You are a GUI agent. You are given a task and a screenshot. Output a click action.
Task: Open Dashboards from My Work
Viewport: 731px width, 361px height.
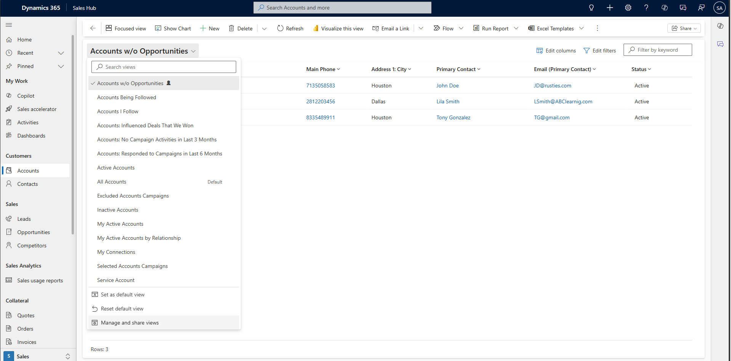click(31, 135)
